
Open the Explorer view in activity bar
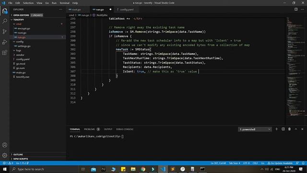coord(5,11)
